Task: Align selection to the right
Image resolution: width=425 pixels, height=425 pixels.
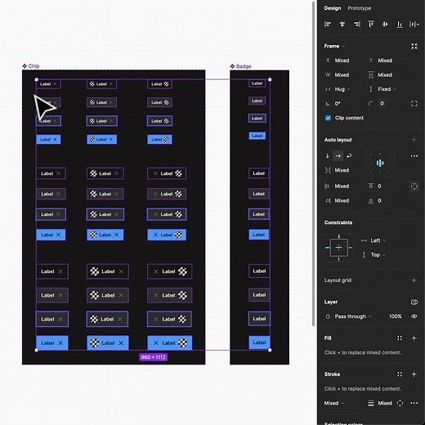Action: click(356, 25)
